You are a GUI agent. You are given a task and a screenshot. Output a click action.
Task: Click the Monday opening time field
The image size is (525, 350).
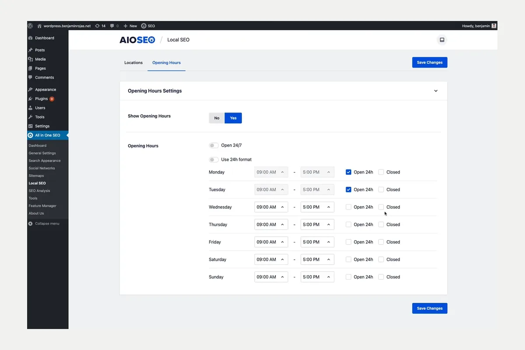pyautogui.click(x=271, y=172)
